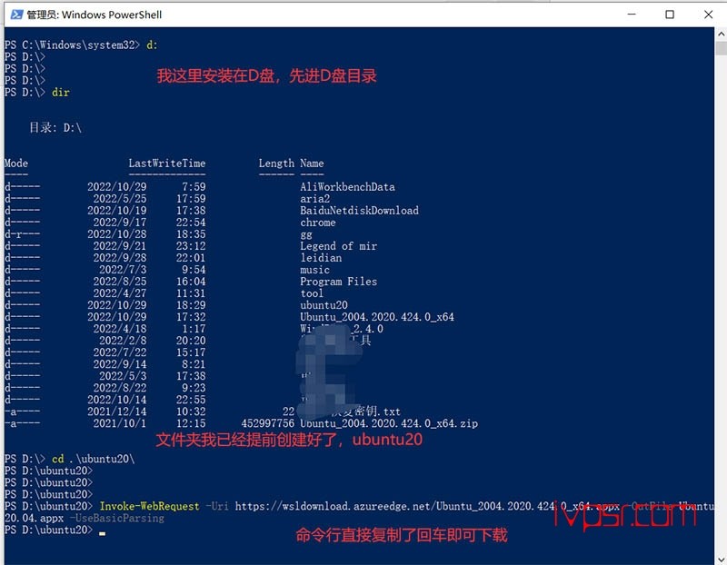Click the time '12:15' of the zip file
This screenshot has width=727, height=565.
[191, 423]
